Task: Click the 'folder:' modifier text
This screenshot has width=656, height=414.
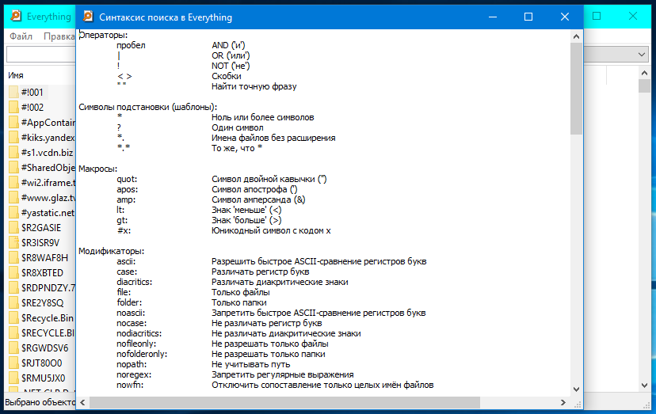Action: click(129, 302)
